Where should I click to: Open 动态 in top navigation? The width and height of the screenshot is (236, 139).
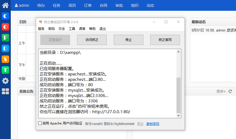(150, 5)
